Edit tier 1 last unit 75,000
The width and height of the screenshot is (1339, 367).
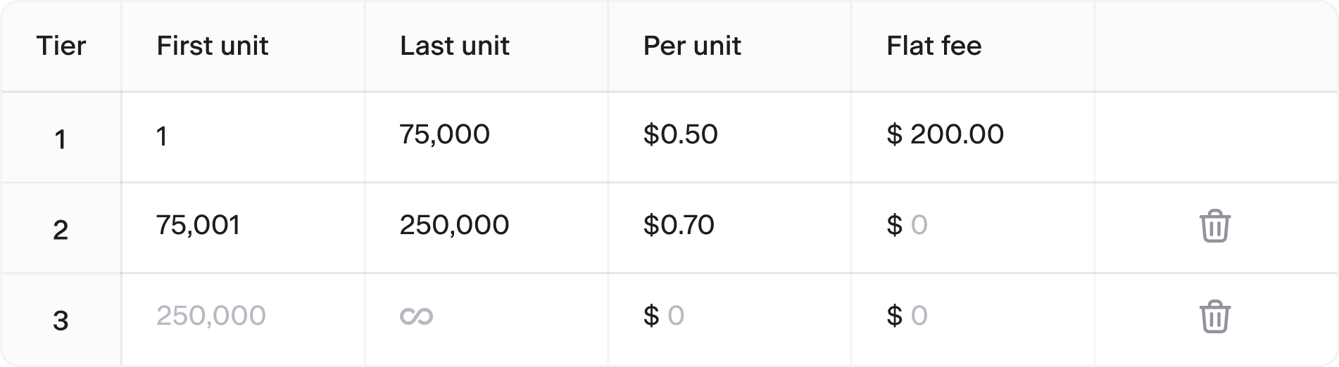[444, 134]
